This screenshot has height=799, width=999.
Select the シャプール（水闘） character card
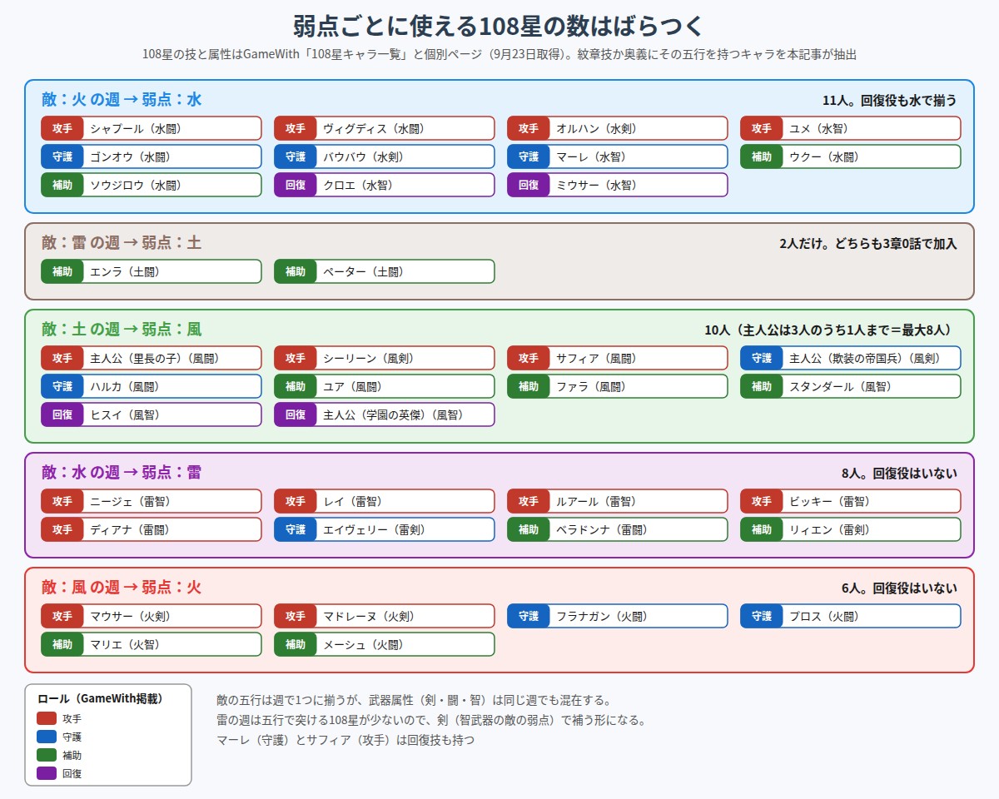click(152, 128)
